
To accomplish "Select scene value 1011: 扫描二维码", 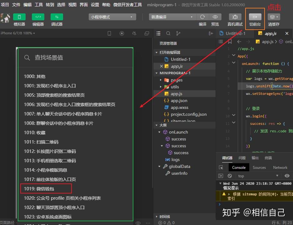I will point(41,142).
